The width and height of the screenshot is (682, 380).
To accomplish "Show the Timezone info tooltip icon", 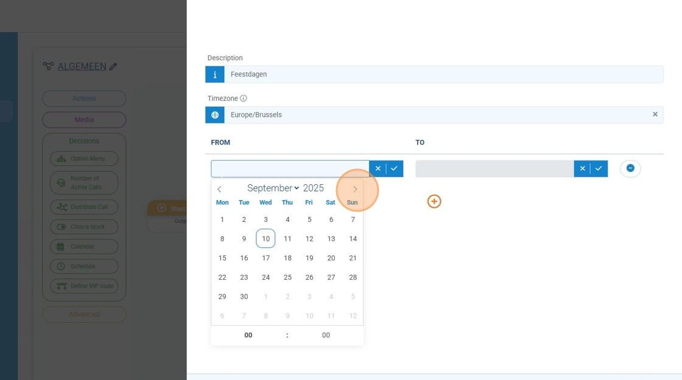I will click(244, 98).
